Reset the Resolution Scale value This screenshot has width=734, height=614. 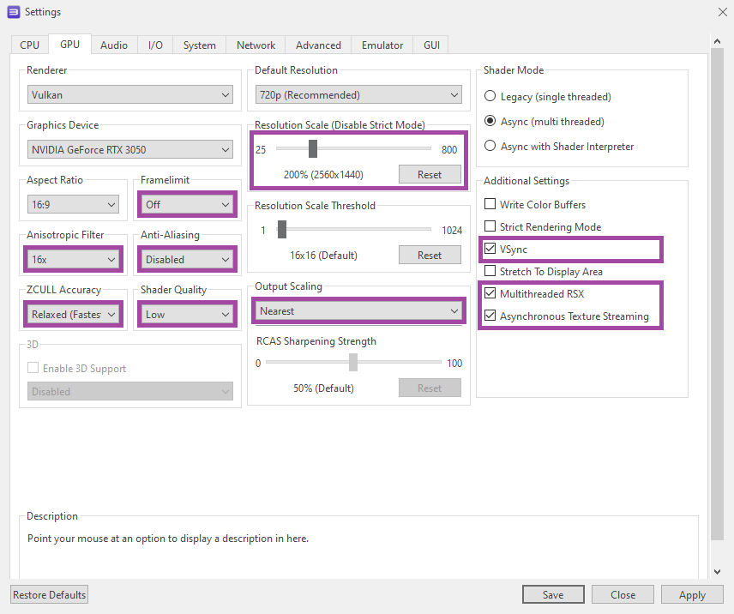click(430, 175)
